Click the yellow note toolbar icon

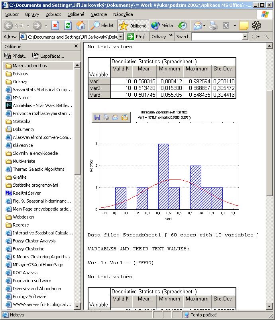(244, 25)
